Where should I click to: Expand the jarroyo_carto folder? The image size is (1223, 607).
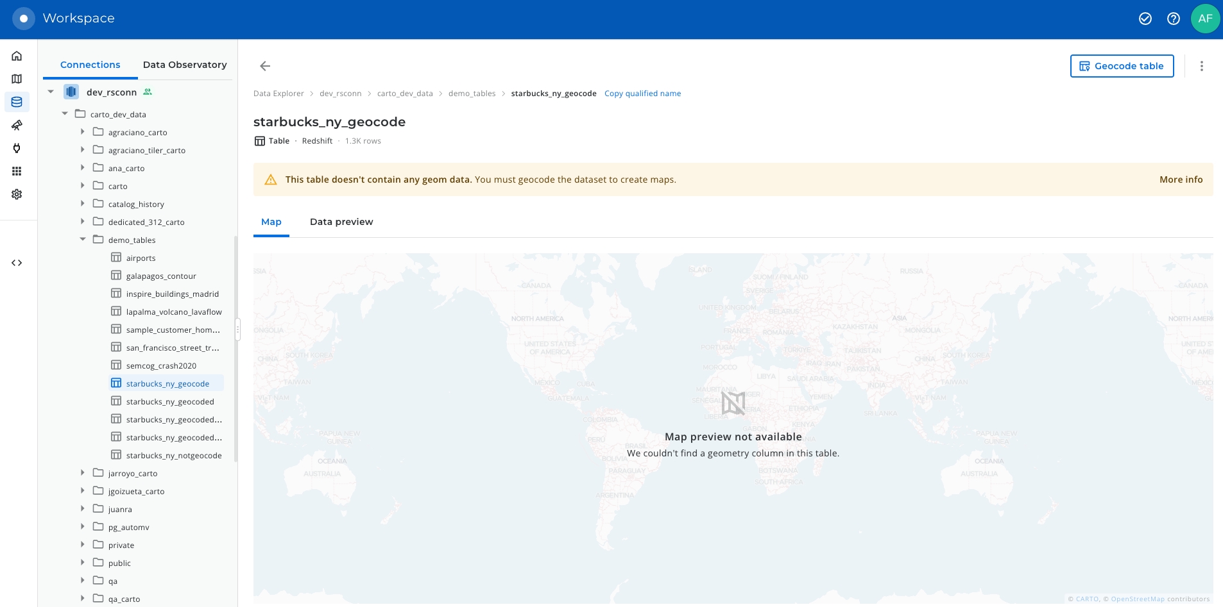(x=83, y=473)
